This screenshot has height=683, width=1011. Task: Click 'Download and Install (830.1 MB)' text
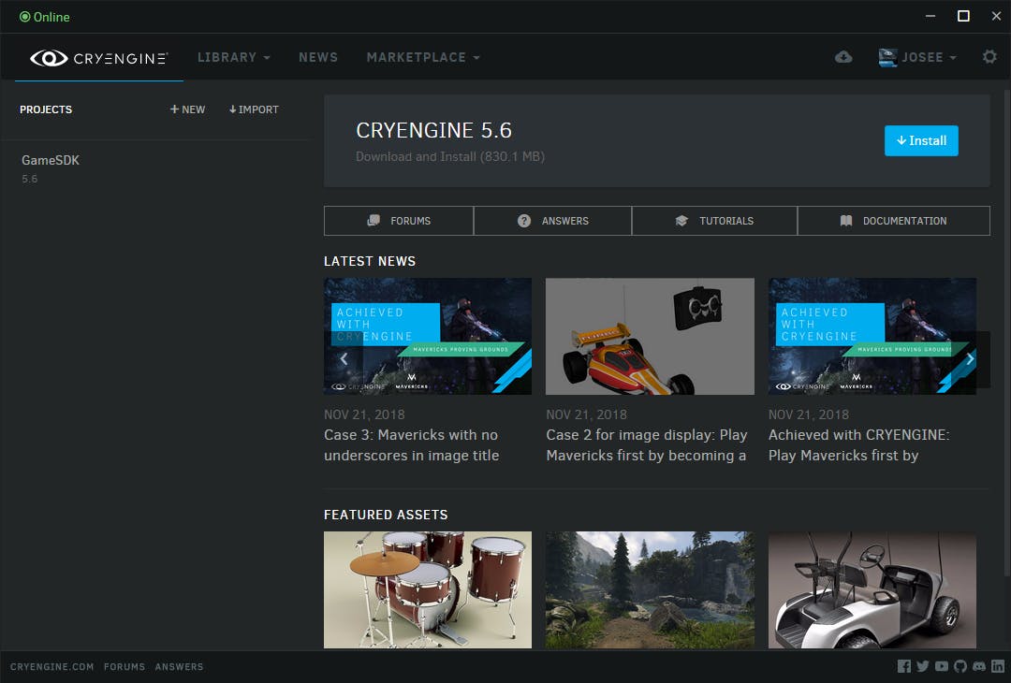point(450,156)
